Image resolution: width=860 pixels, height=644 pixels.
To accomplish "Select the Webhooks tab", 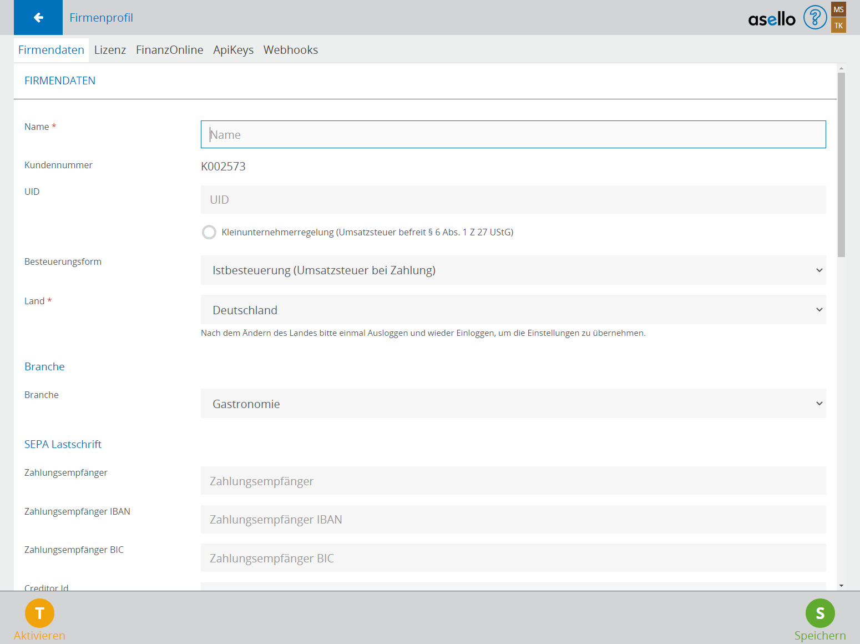I will coord(290,50).
